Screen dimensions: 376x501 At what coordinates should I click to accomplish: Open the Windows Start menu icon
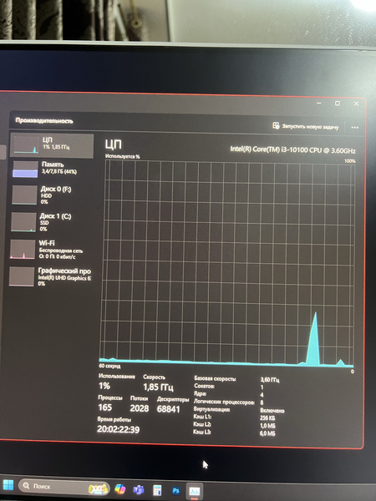(x=8, y=485)
